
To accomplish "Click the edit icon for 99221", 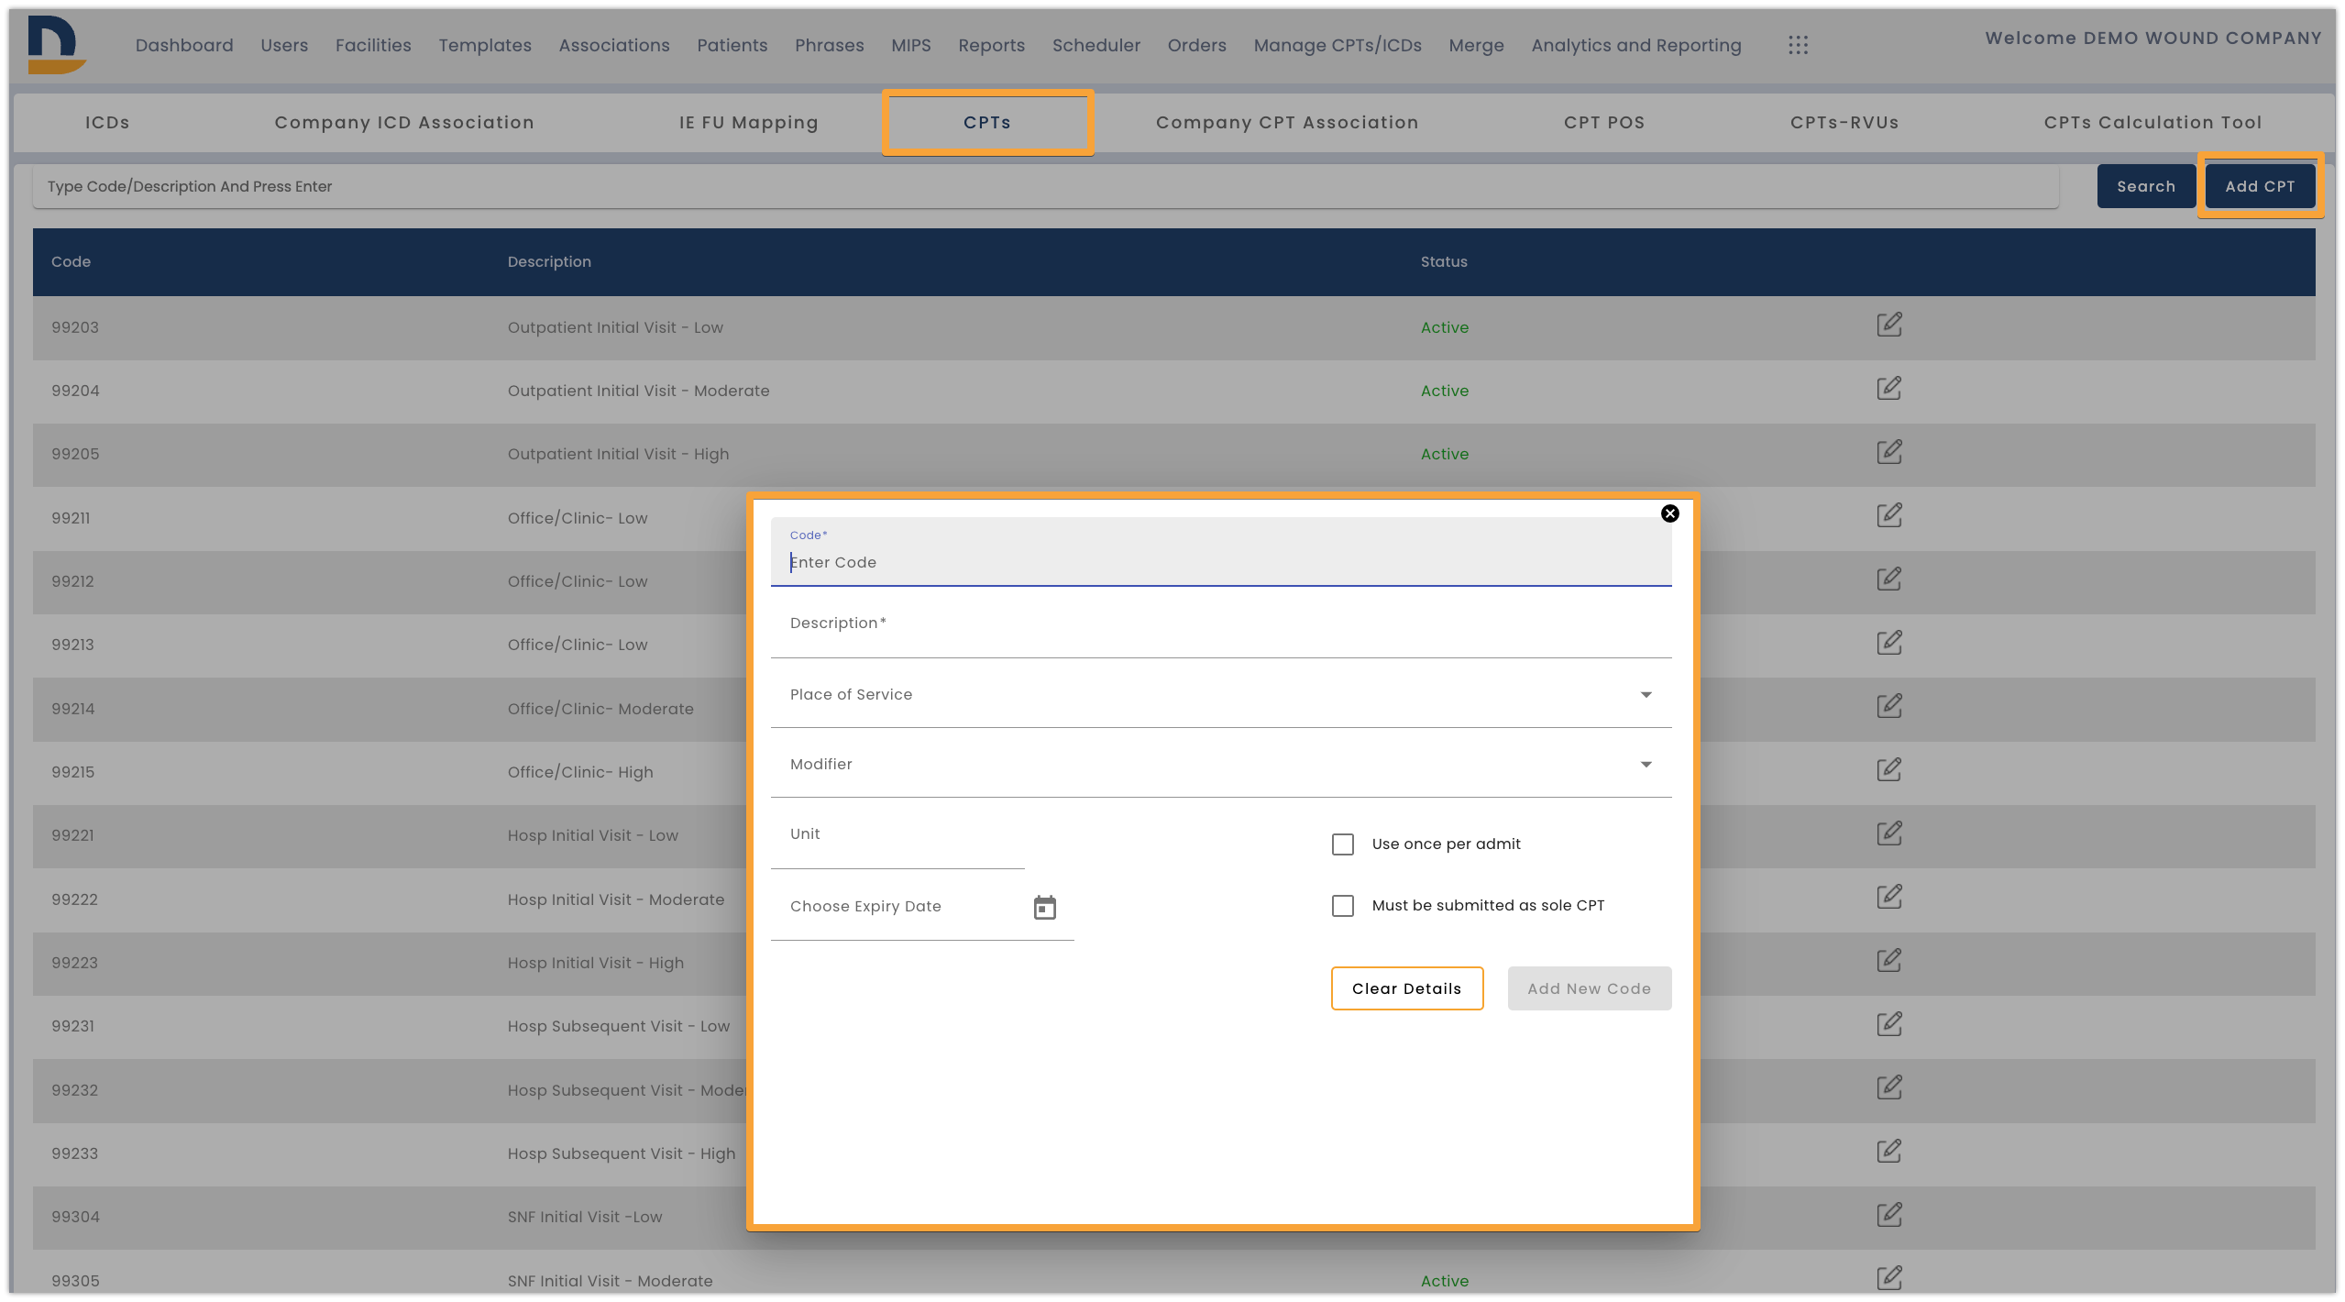I will coord(1888,833).
